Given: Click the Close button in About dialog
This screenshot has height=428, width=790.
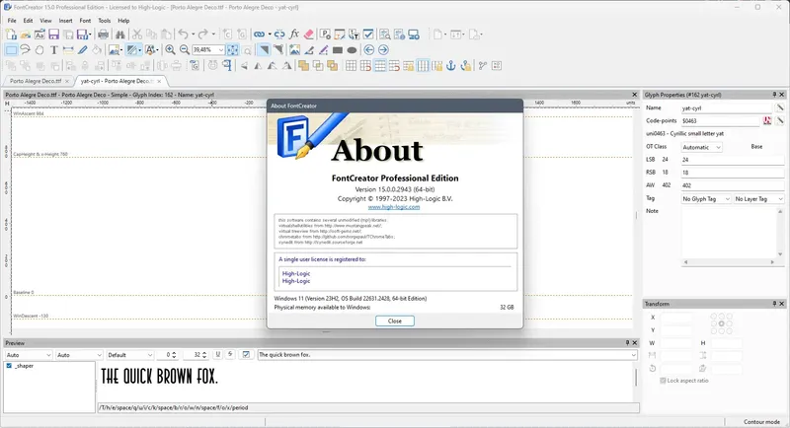Looking at the screenshot, I should [x=394, y=321].
